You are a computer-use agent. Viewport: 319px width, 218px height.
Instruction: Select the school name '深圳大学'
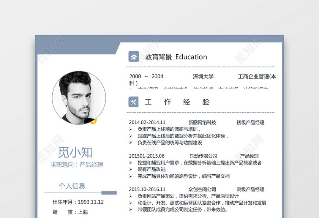[x=203, y=77]
